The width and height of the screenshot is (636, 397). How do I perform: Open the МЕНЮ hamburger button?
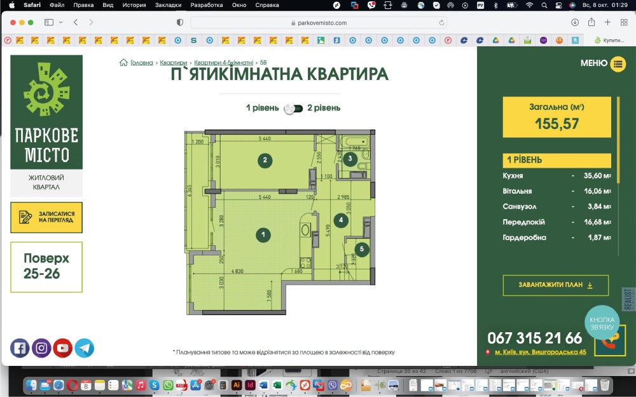618,64
